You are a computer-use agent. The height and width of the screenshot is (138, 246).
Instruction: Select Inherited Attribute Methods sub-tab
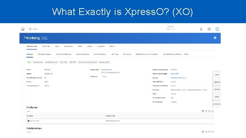172,54
